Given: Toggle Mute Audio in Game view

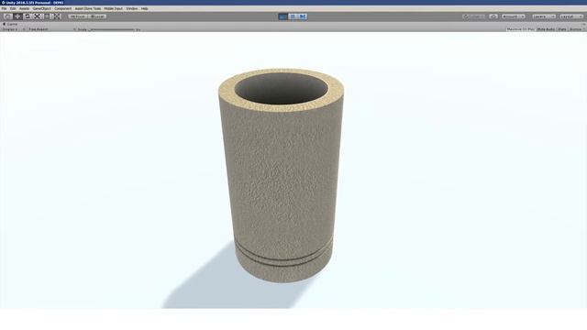Looking at the screenshot, I should [546, 29].
